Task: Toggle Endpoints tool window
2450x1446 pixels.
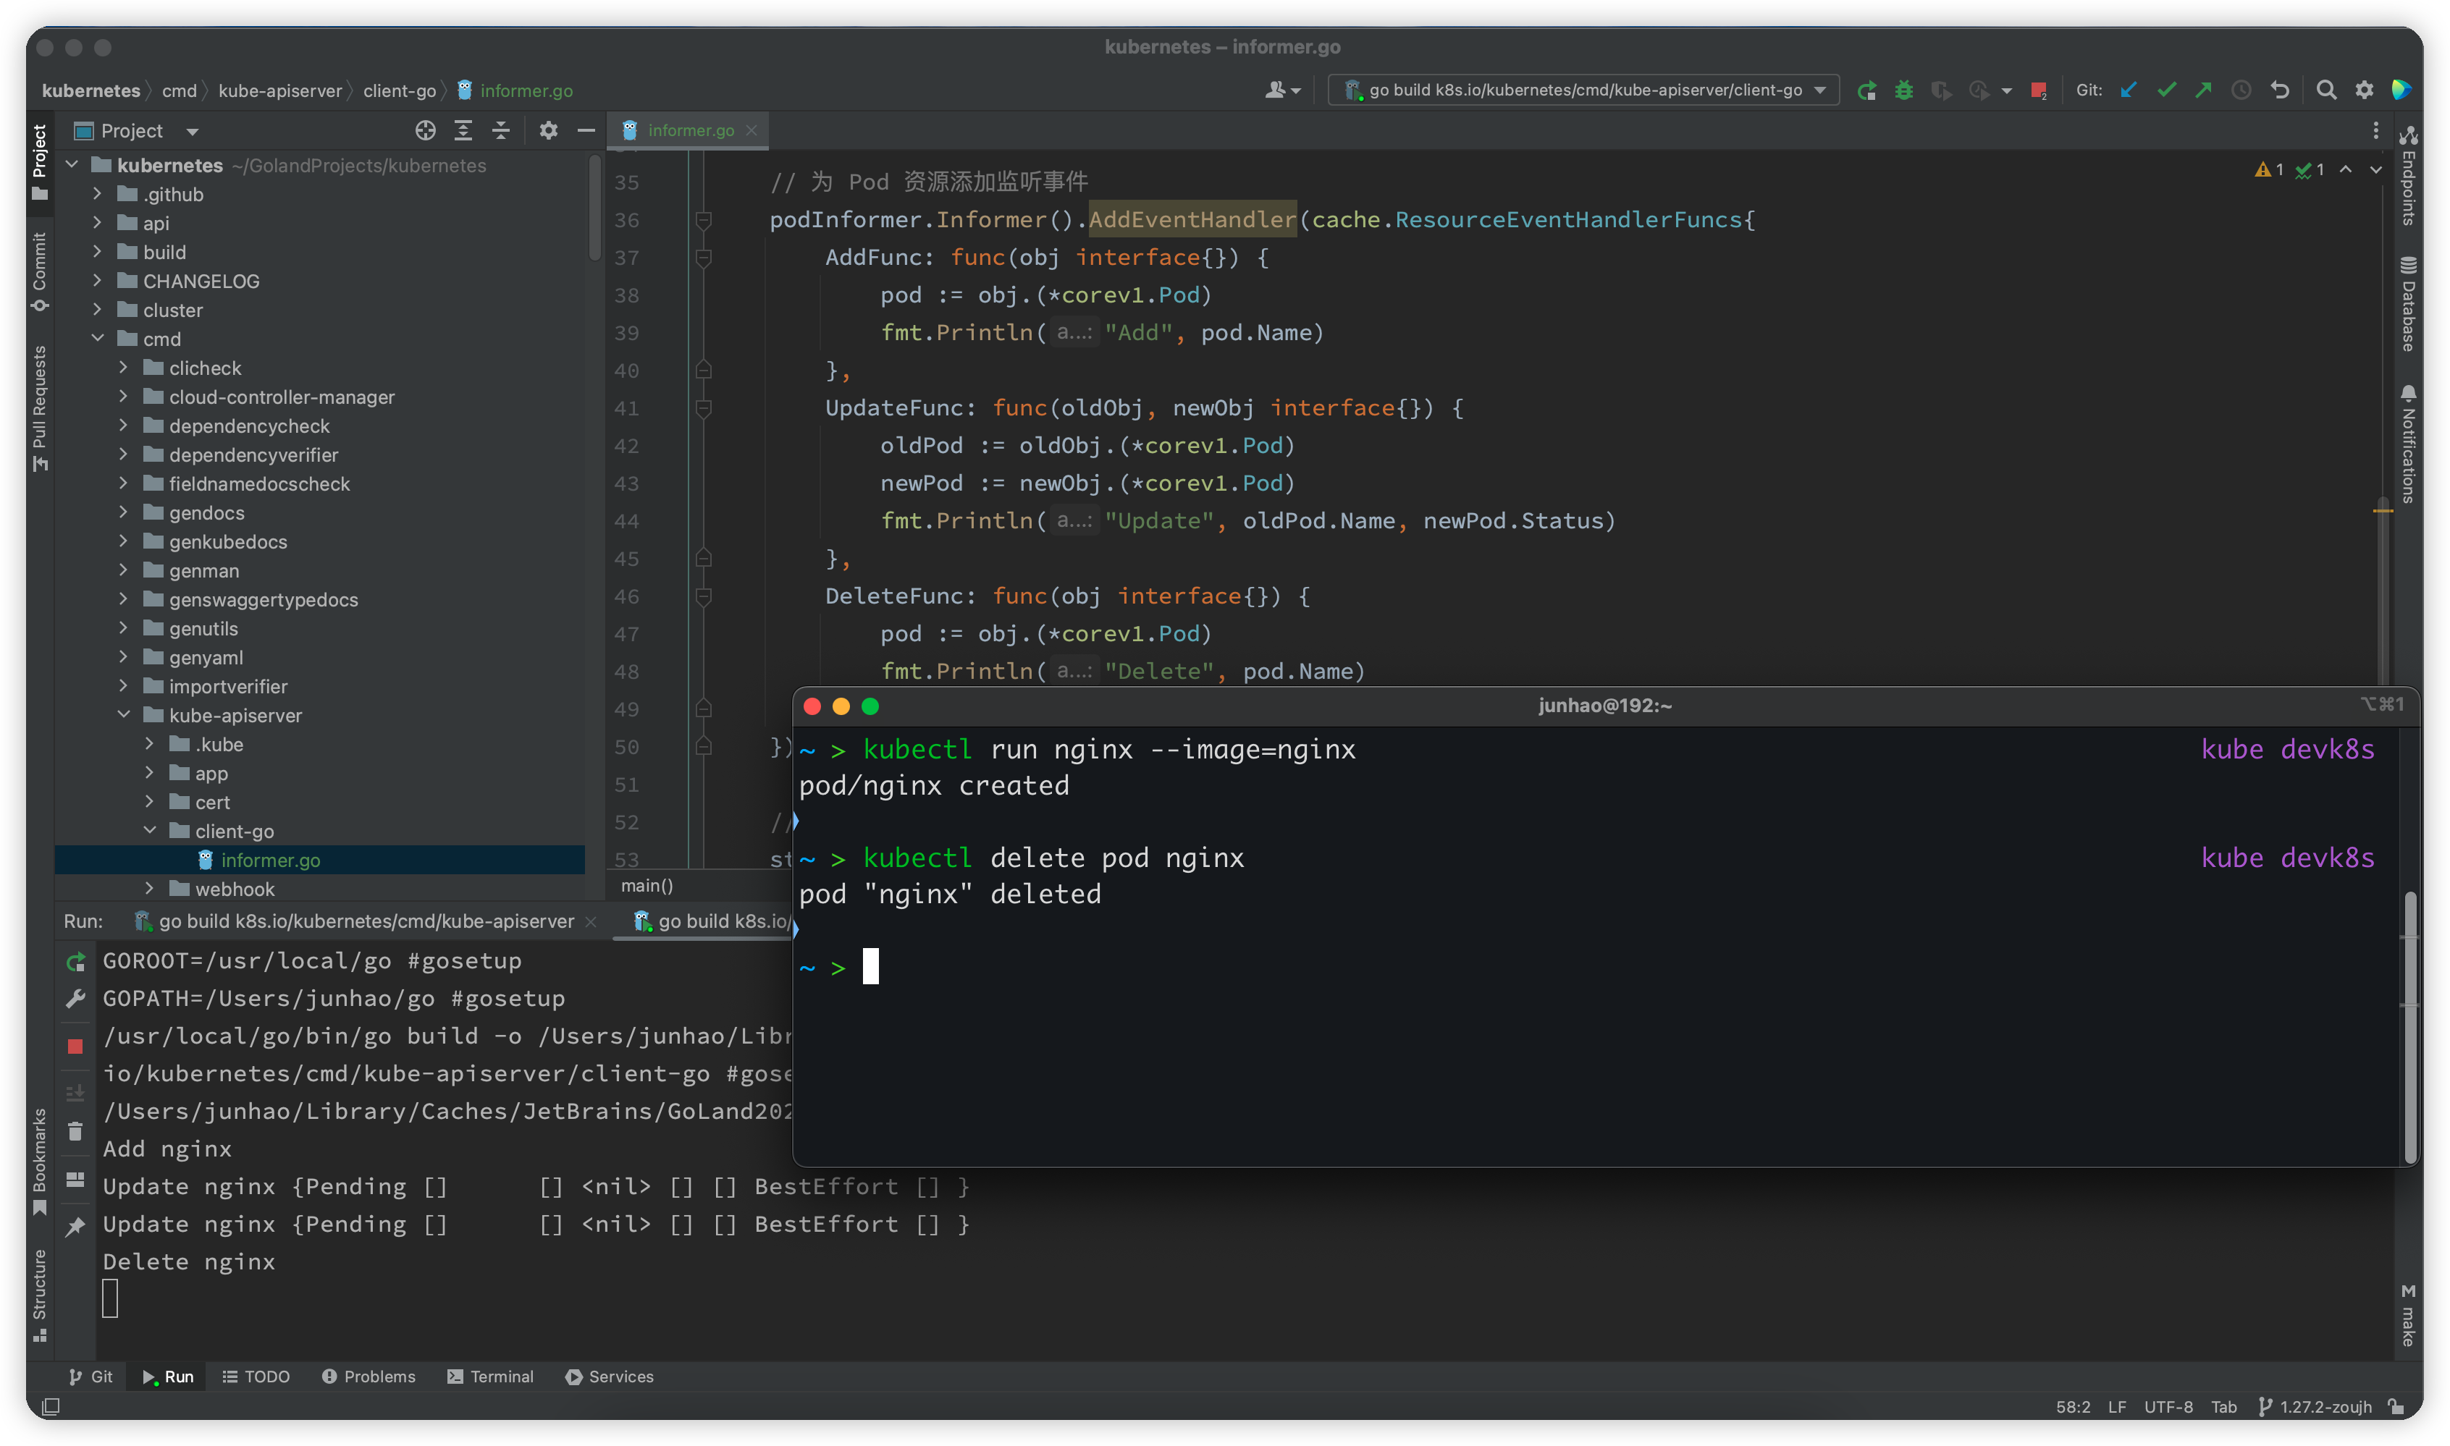Action: click(x=2408, y=175)
